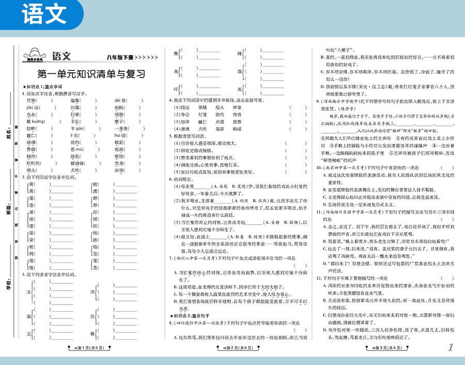
Task: Click the black 语文 heading beside the logo
Action: [61, 56]
